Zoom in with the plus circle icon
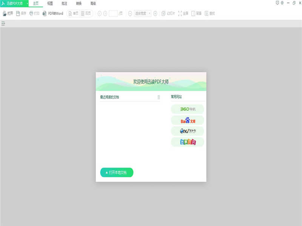302x226 pixels. [155, 14]
